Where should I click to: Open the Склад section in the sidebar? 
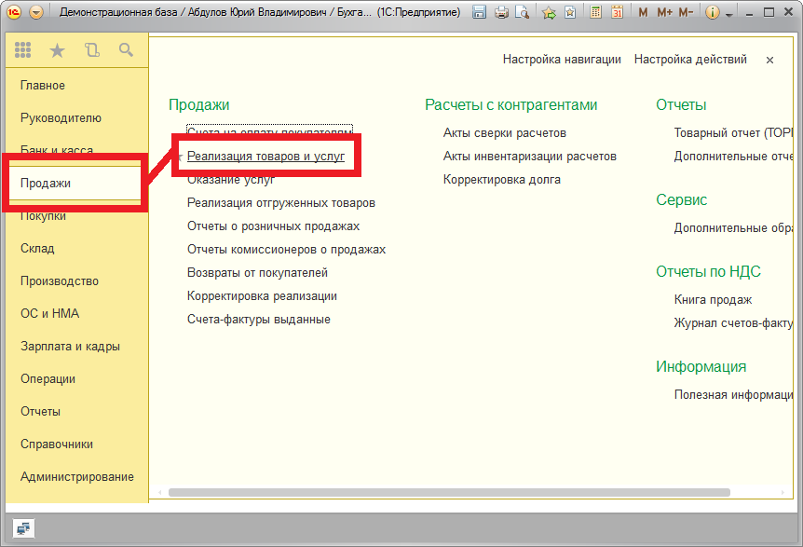[37, 249]
